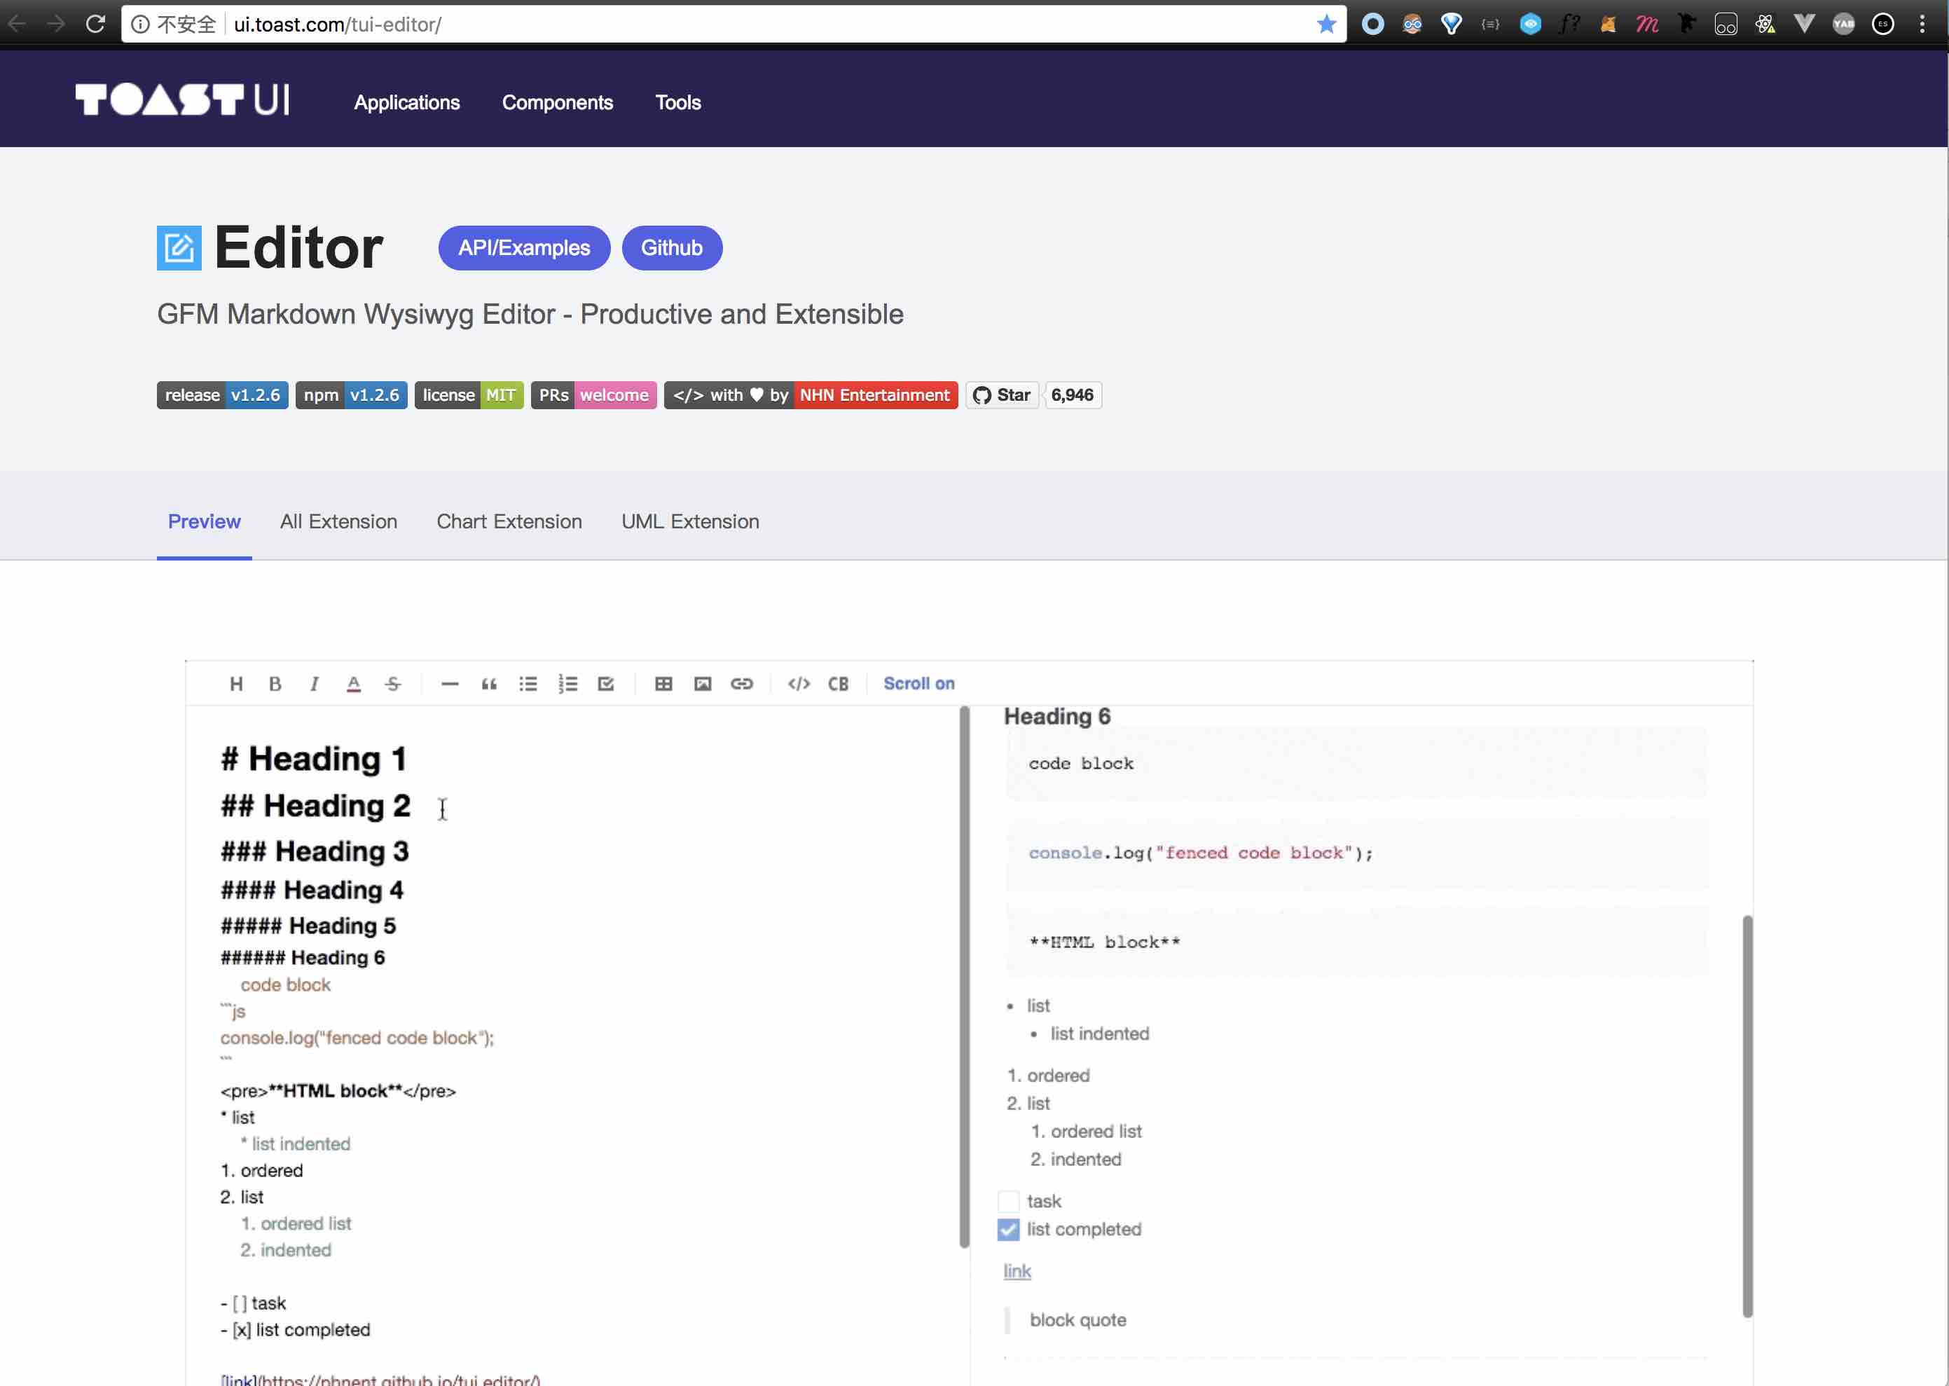Insert blockquote using quote icon
The width and height of the screenshot is (1949, 1386).
click(x=489, y=684)
